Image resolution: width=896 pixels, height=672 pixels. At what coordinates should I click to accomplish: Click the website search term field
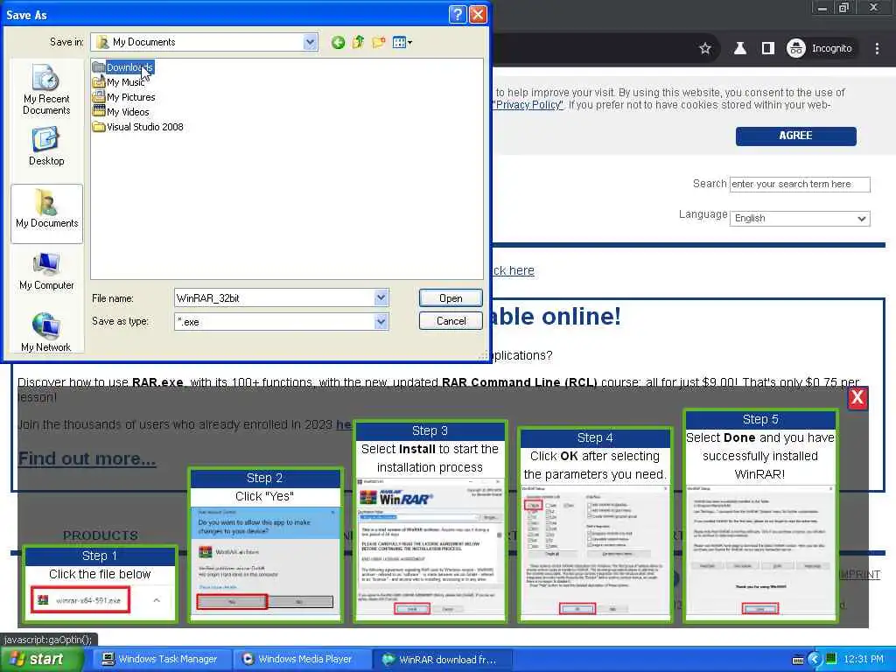coord(800,184)
